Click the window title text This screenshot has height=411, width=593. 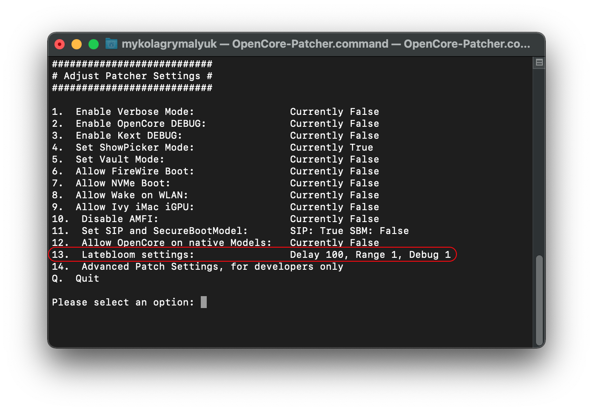[326, 44]
